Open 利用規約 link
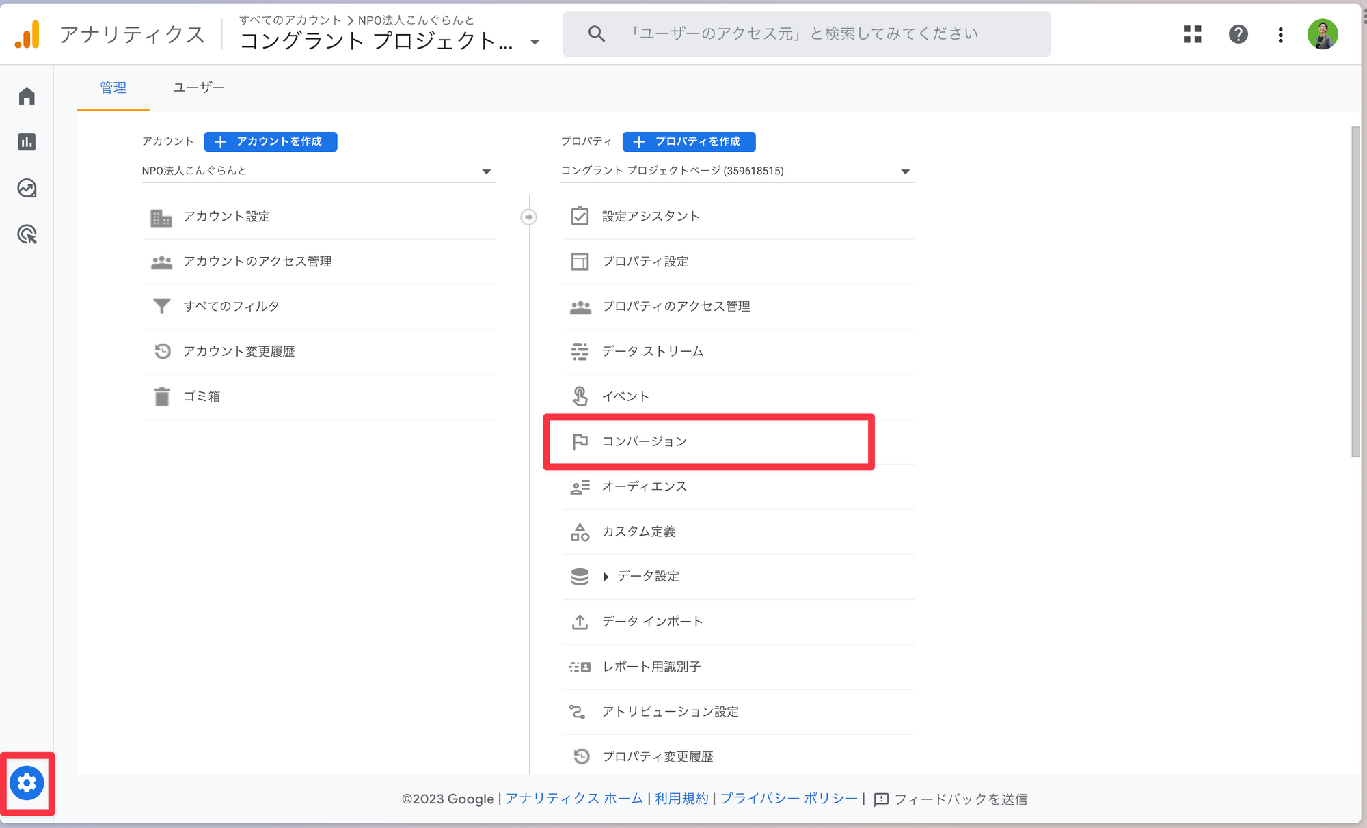 pos(681,799)
